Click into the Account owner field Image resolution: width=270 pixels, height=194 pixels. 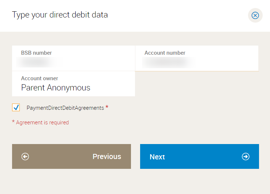(x=73, y=88)
